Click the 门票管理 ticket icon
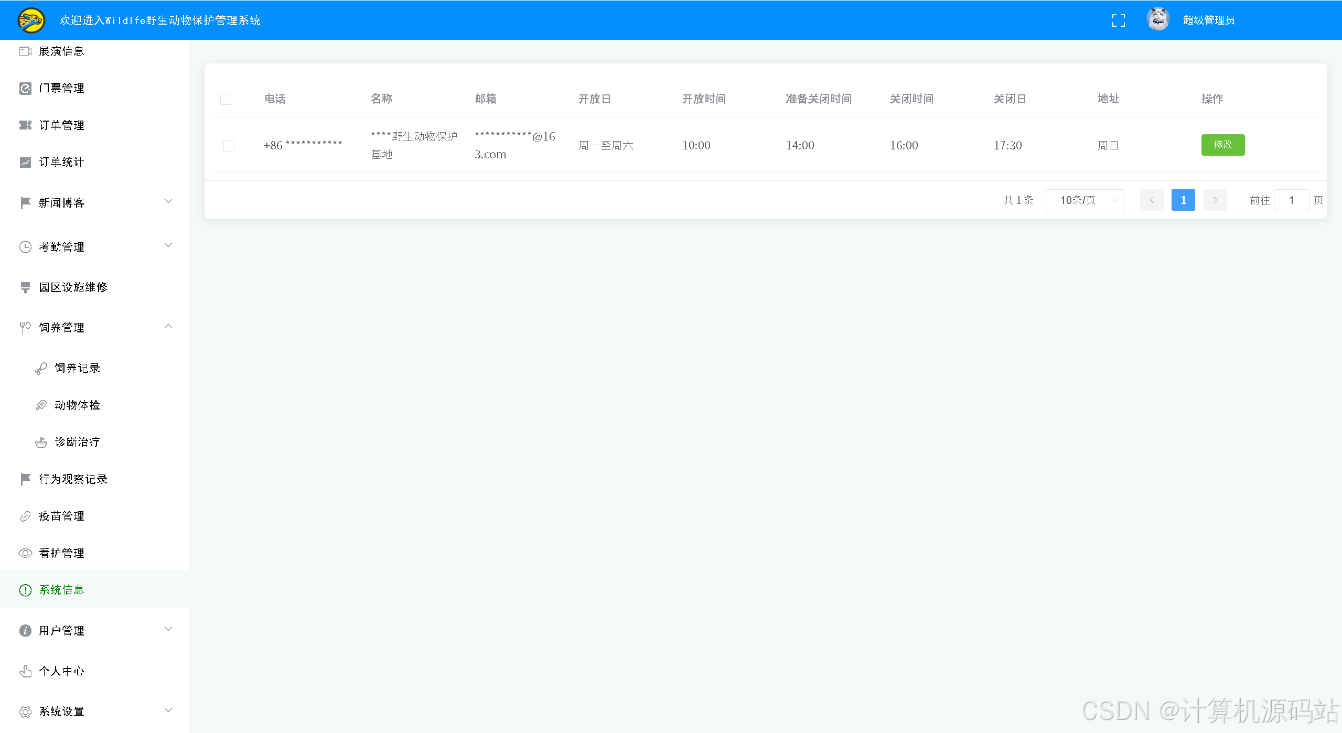 click(x=25, y=88)
